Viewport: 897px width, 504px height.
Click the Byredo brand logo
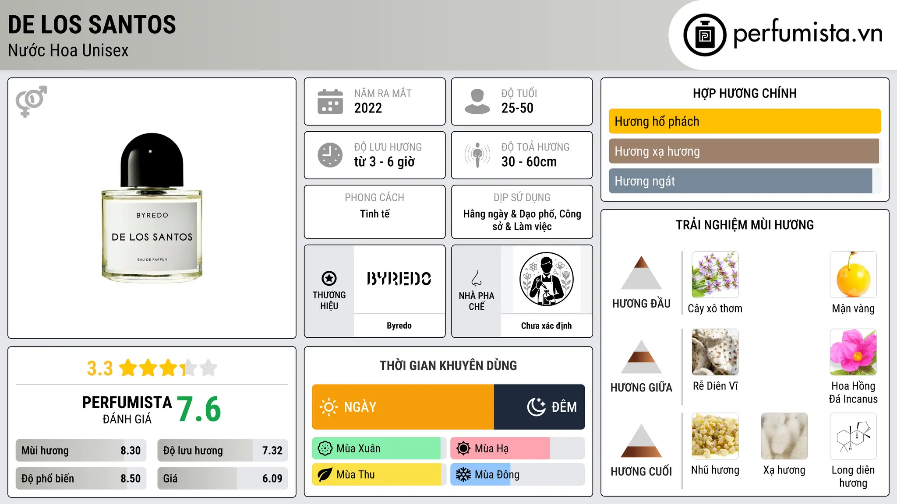tap(399, 279)
